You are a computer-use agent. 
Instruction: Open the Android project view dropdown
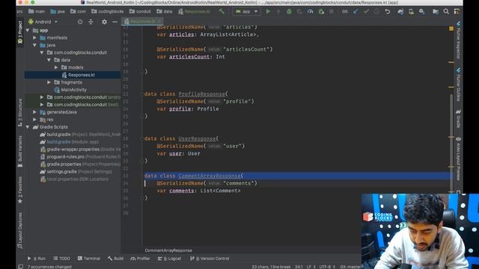tap(43, 22)
